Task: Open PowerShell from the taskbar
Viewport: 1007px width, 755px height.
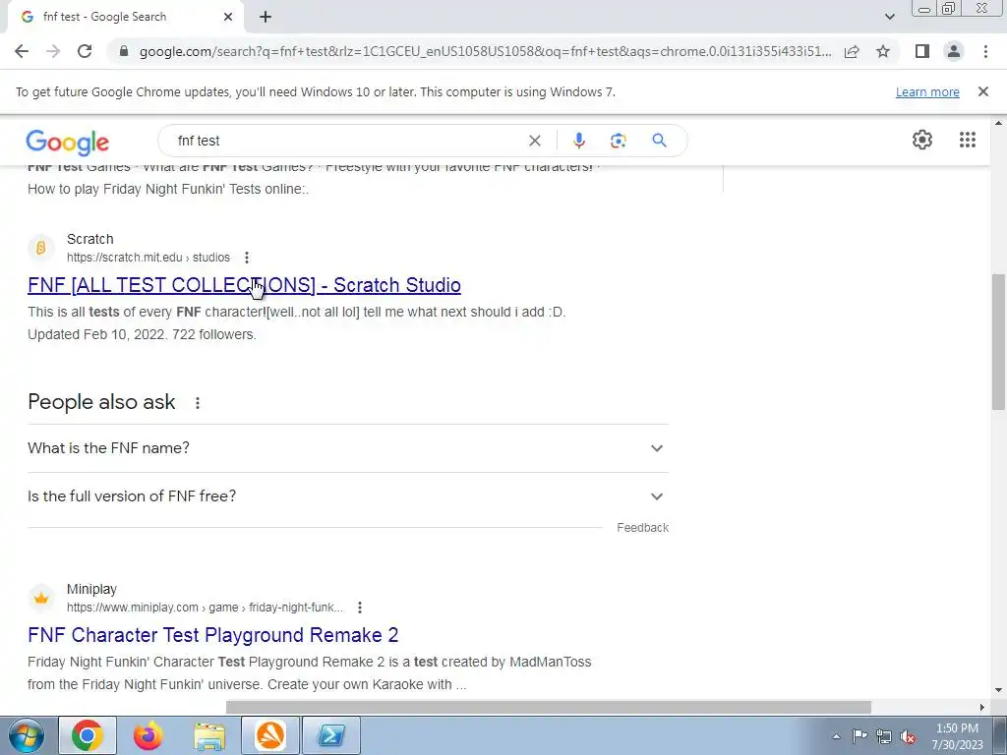Action: point(331,735)
